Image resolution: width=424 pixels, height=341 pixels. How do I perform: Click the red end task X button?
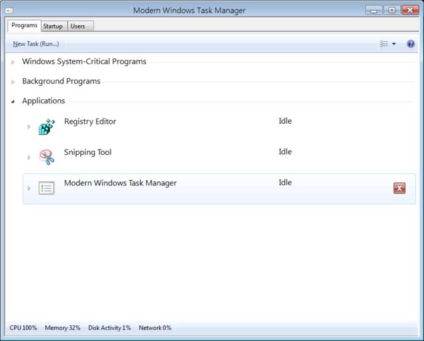point(399,189)
